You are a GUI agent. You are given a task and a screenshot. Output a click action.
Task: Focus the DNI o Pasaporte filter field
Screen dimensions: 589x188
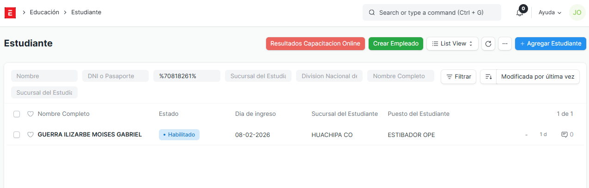115,76
